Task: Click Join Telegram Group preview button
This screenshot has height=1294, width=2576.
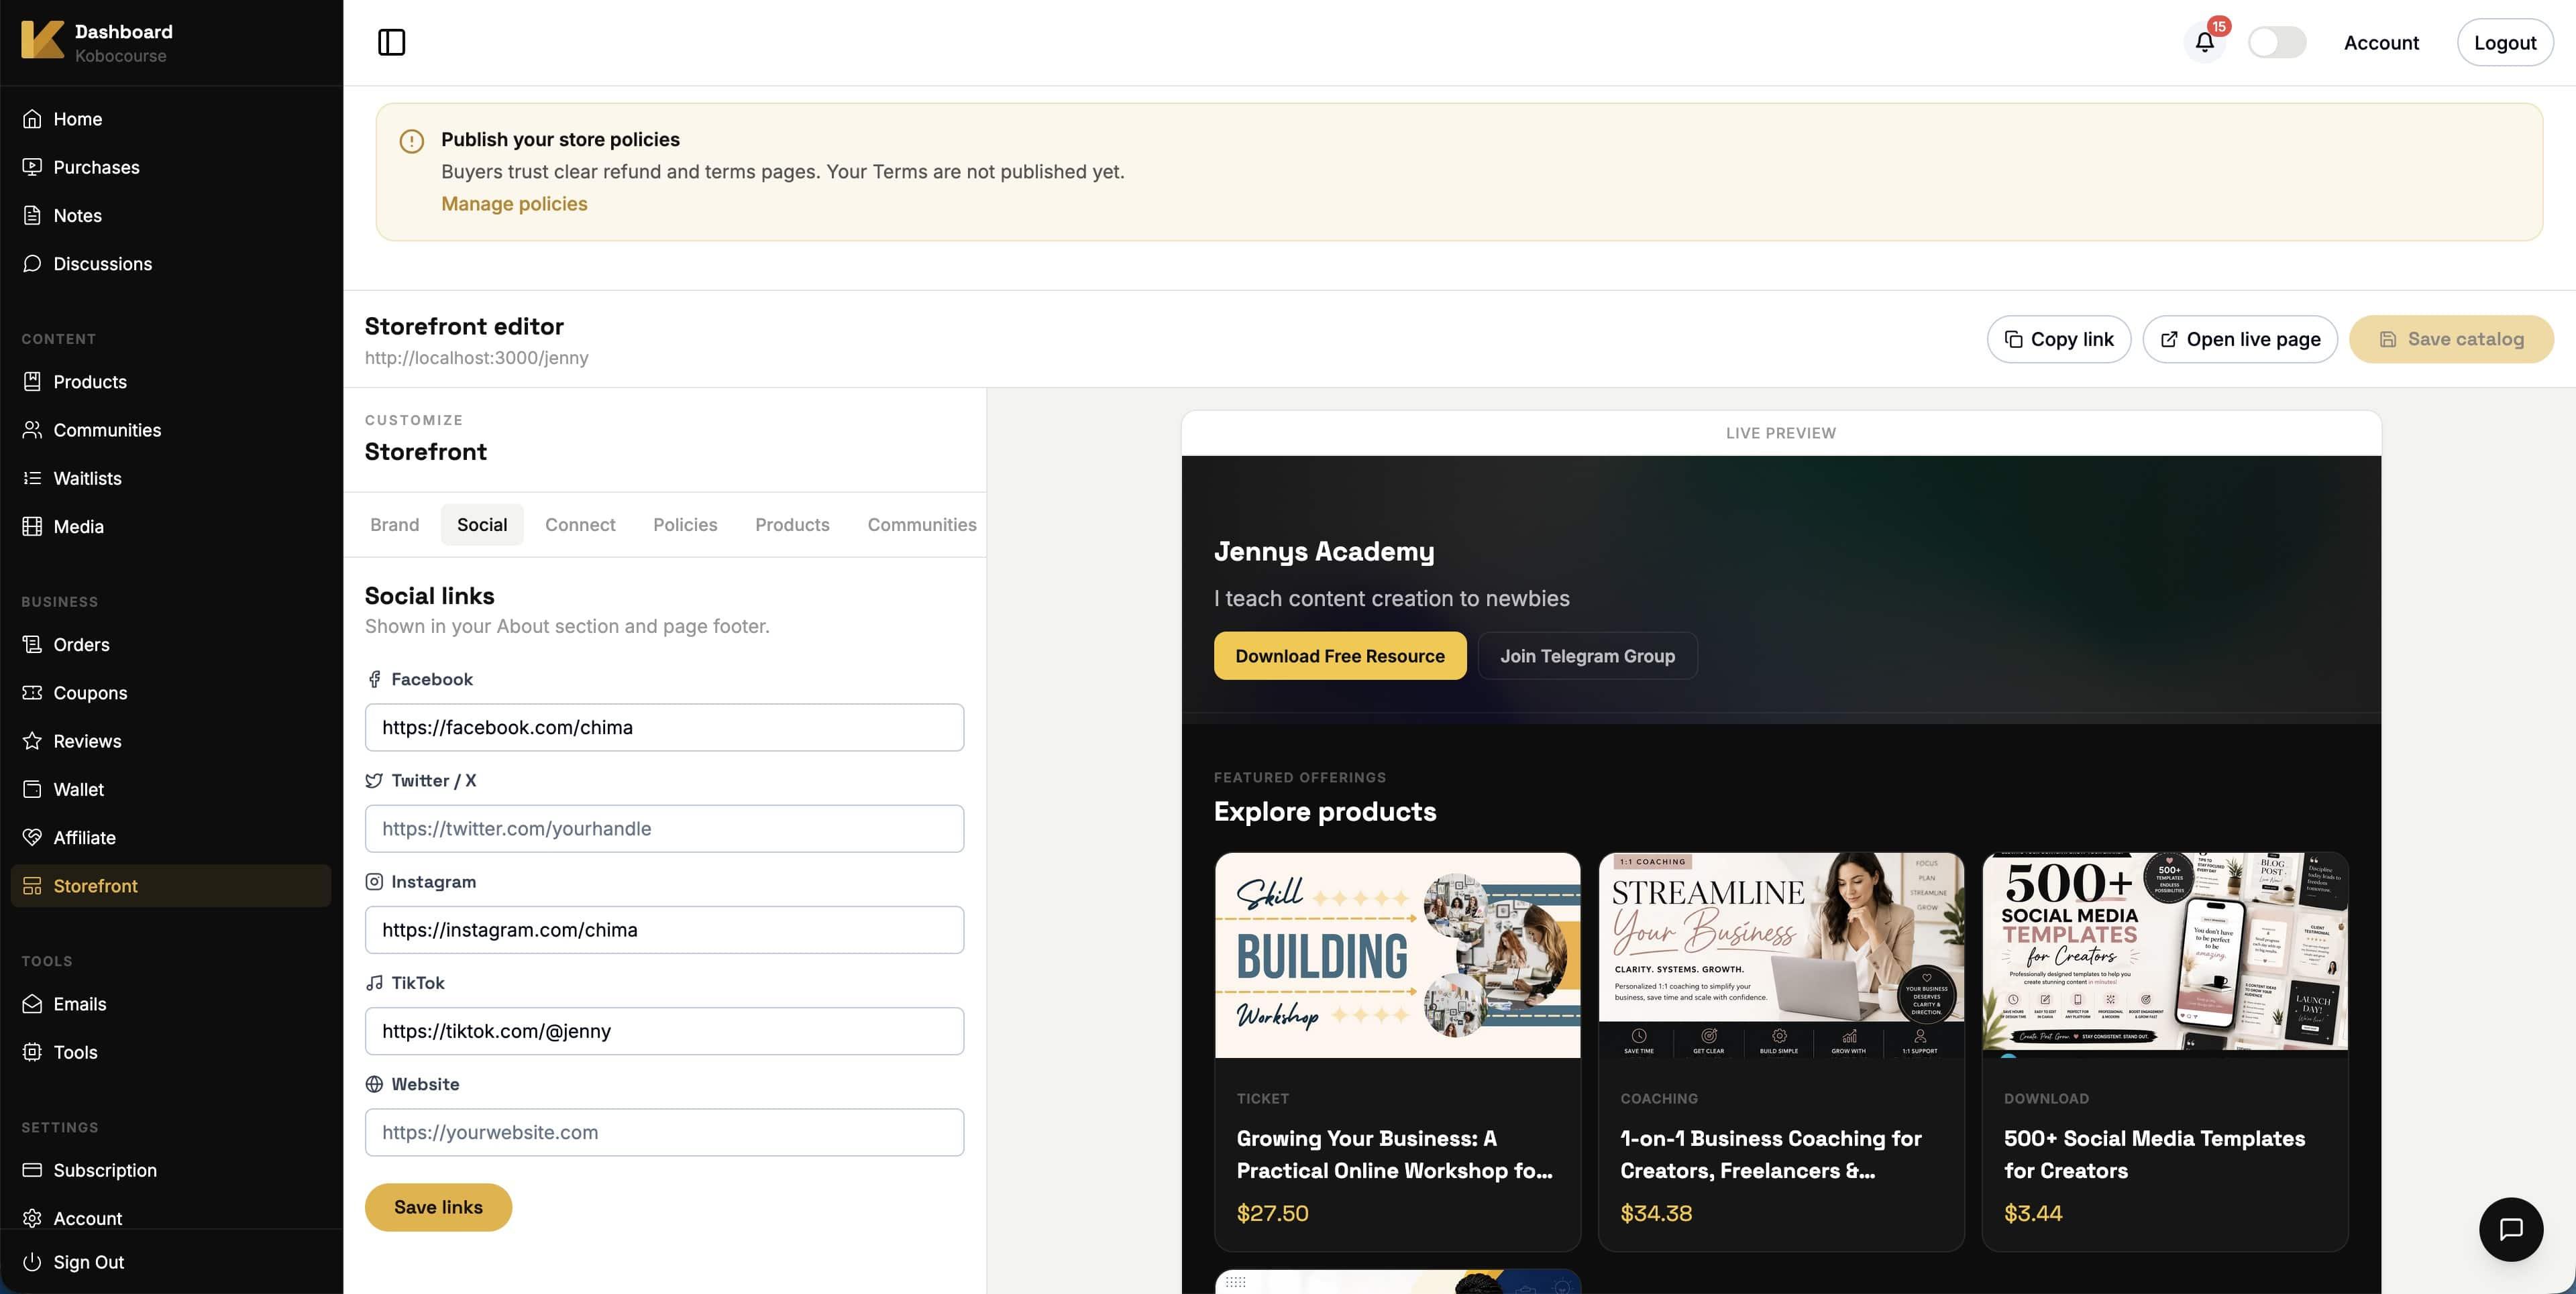Action: (1587, 656)
